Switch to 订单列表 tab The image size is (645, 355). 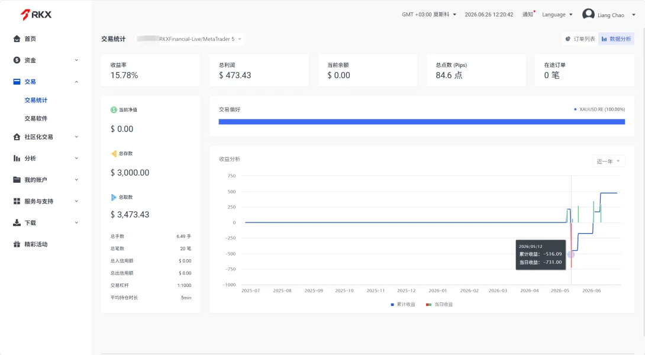580,39
